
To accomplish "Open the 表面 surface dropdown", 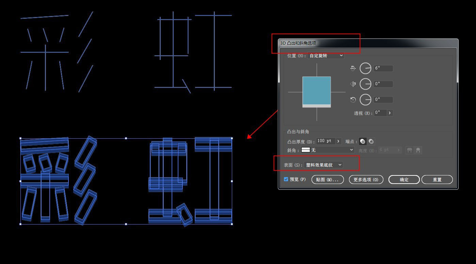I will 323,165.
